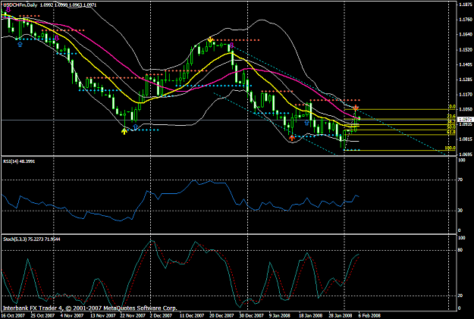Click the 1.1640 price axis label
The height and width of the screenshot is (319, 474).
pos(466,34)
